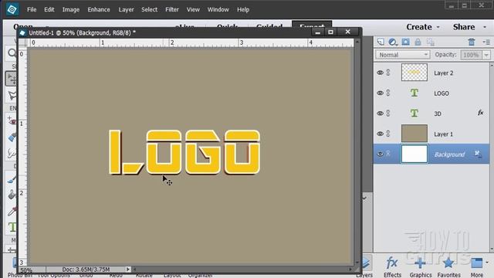
Task: Open the Layers panel options menu
Action: (x=486, y=42)
